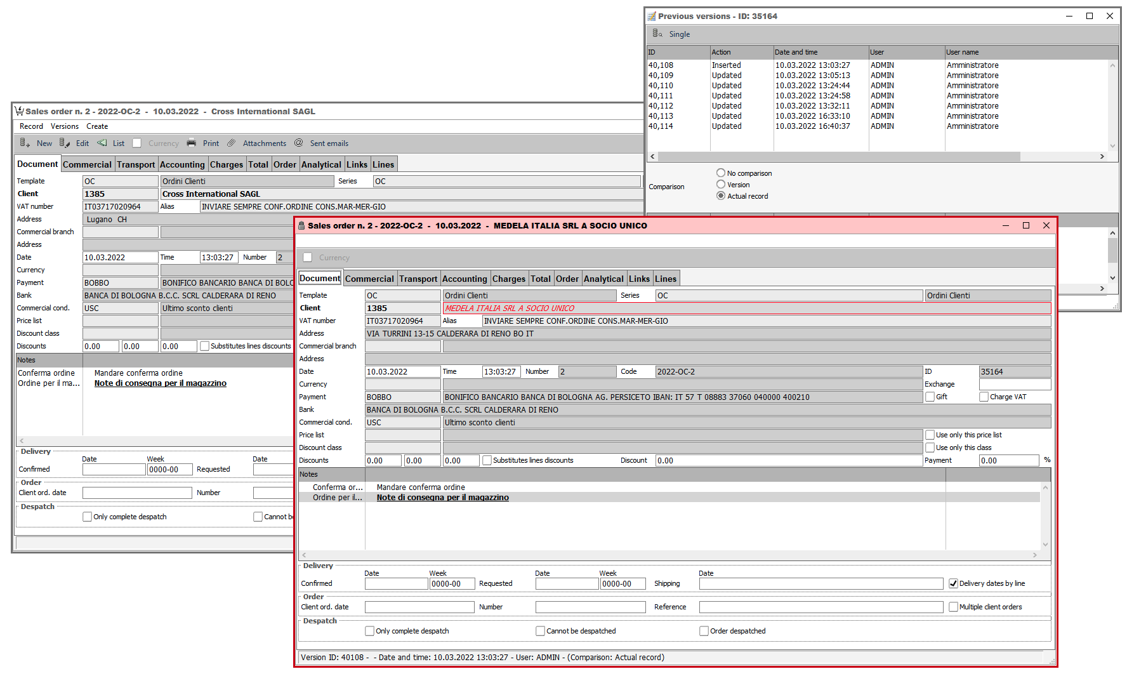Click Code field 2022-OC-2
The width and height of the screenshot is (1127, 676).
coord(789,371)
